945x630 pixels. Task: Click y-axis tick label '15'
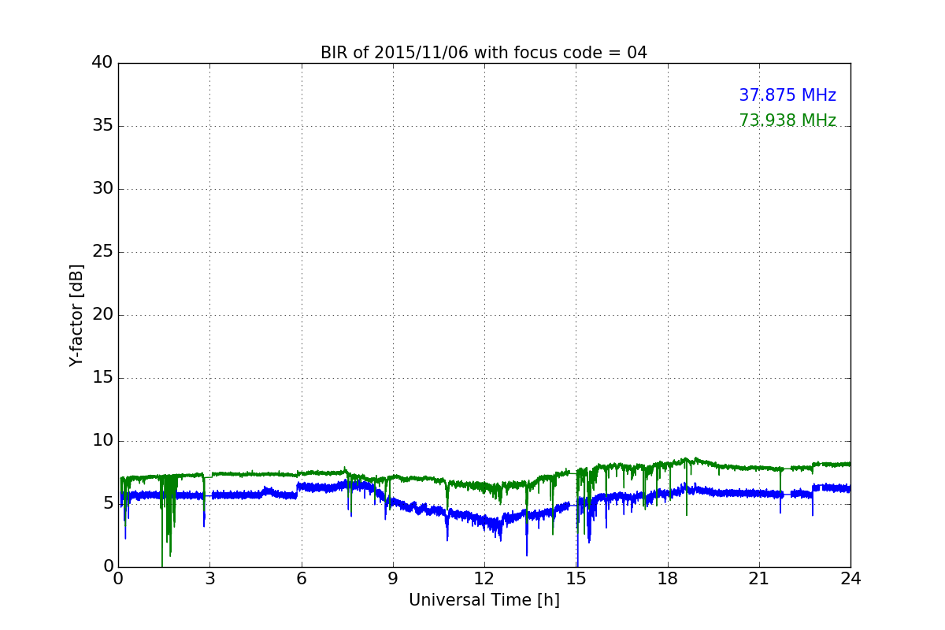point(102,378)
